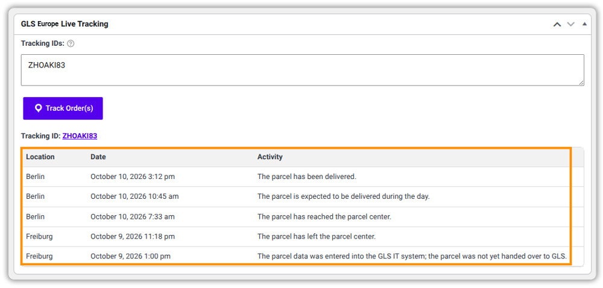Click the 'Tracking ID:' label above the table
603x288 pixels.
[x=41, y=136]
